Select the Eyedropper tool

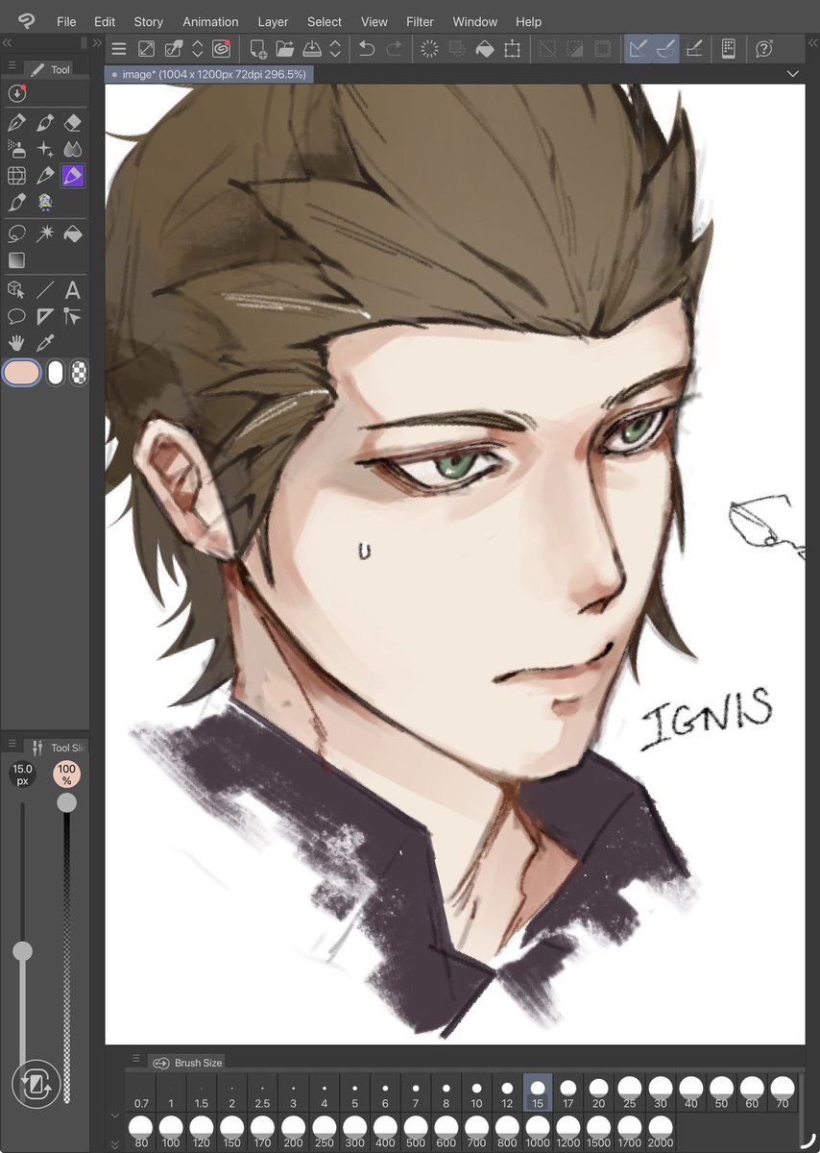45,343
